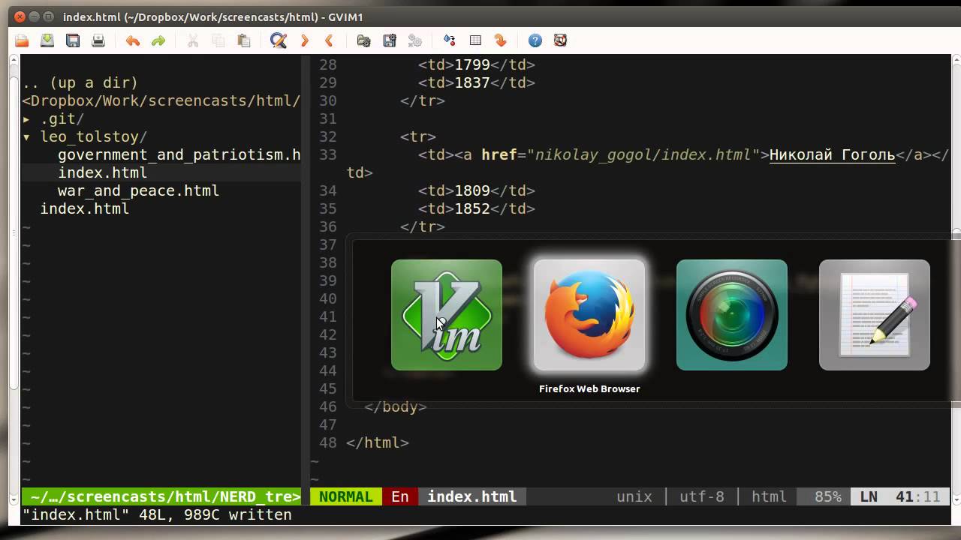The height and width of the screenshot is (540, 961).
Task: Click the NERD_tree status line path
Action: coord(161,496)
